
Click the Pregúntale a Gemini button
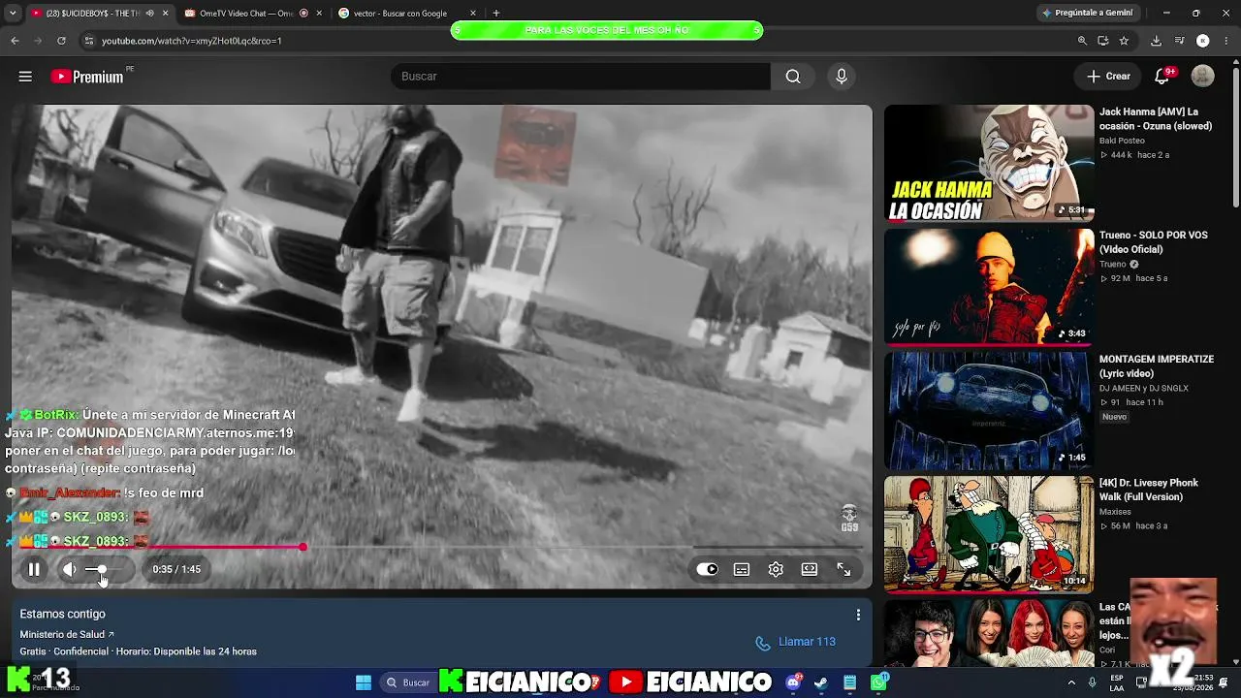click(x=1087, y=14)
